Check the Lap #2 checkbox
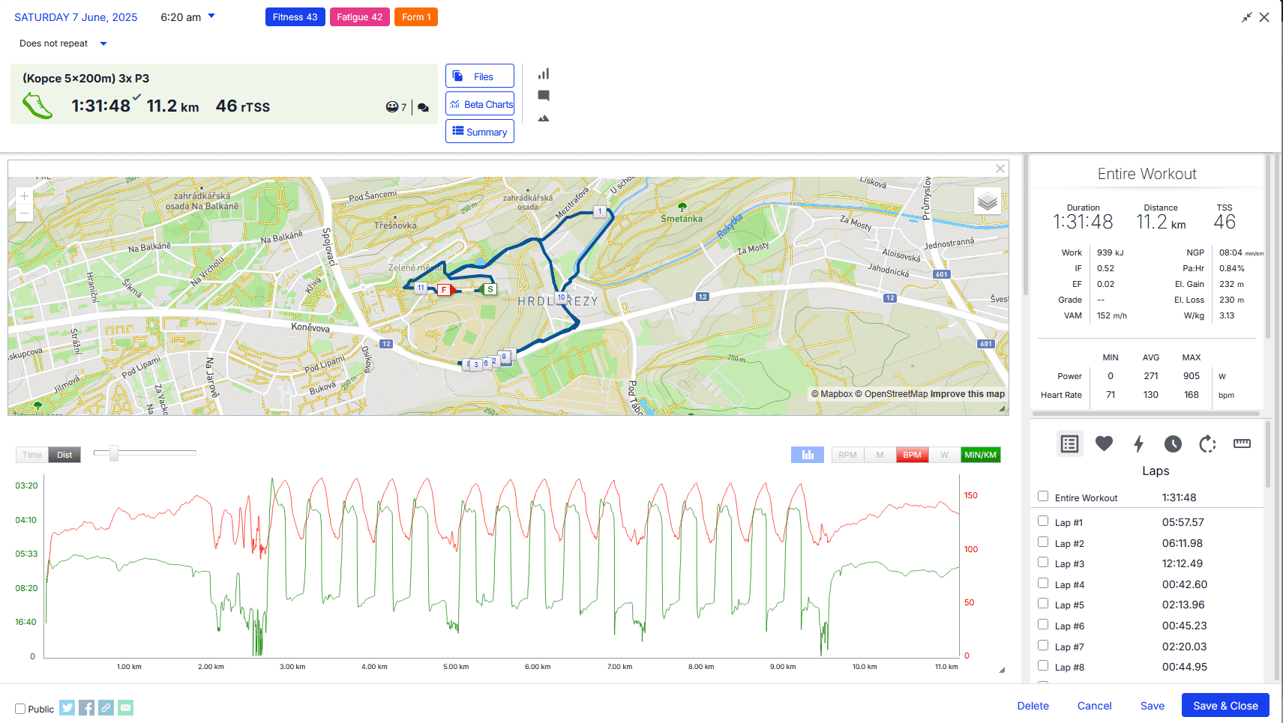The image size is (1283, 723). [x=1043, y=542]
